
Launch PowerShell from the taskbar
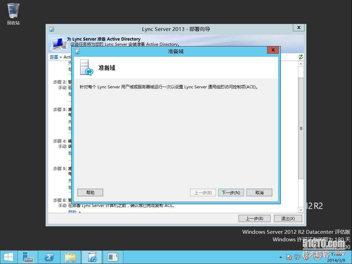click(x=49, y=257)
